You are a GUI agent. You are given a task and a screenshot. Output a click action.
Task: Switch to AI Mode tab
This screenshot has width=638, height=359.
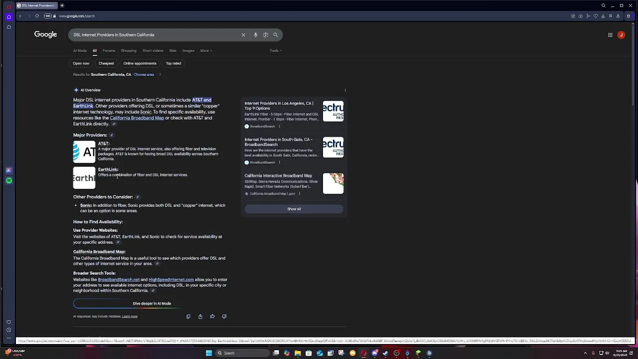coord(80,50)
